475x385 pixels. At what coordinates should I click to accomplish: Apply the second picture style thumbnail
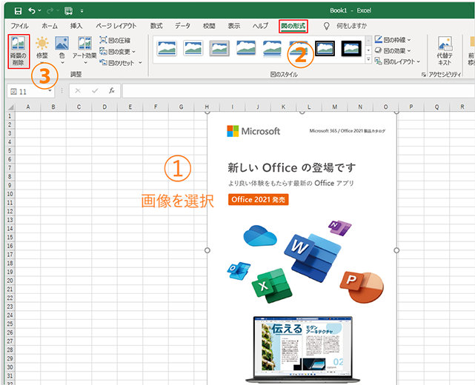193,48
